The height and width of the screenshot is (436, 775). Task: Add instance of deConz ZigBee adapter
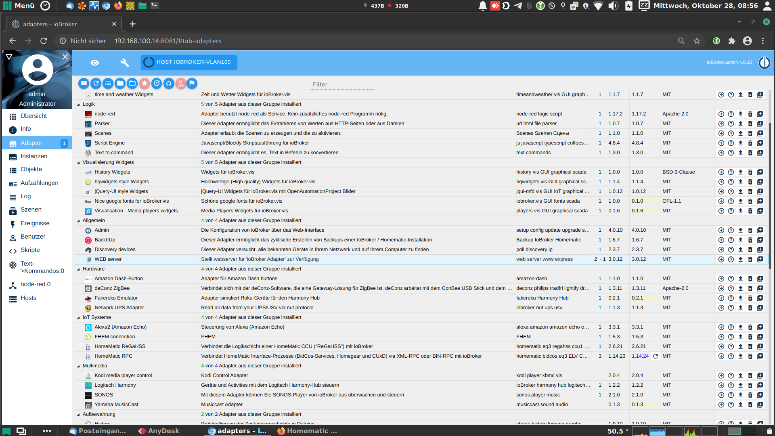pyautogui.click(x=721, y=288)
